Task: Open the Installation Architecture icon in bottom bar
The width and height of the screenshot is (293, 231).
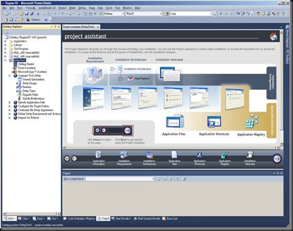Action: 149,158
